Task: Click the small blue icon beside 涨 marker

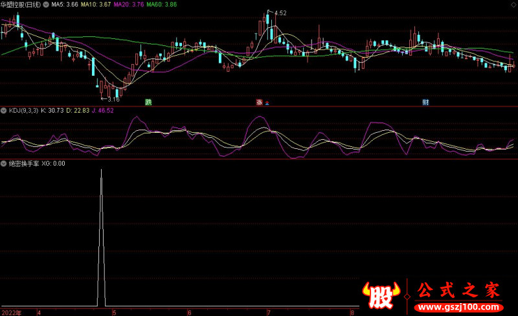Action: (267, 102)
